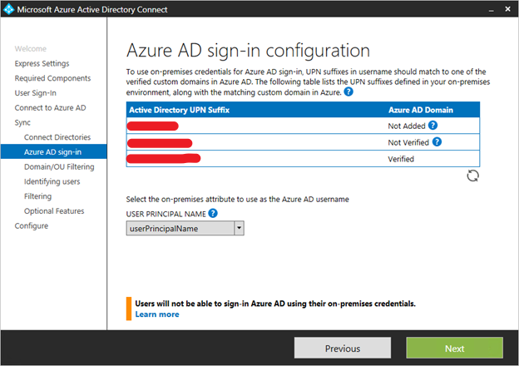The image size is (519, 366).
Task: Click the help icon next to Not Verified
Action: [x=437, y=142]
